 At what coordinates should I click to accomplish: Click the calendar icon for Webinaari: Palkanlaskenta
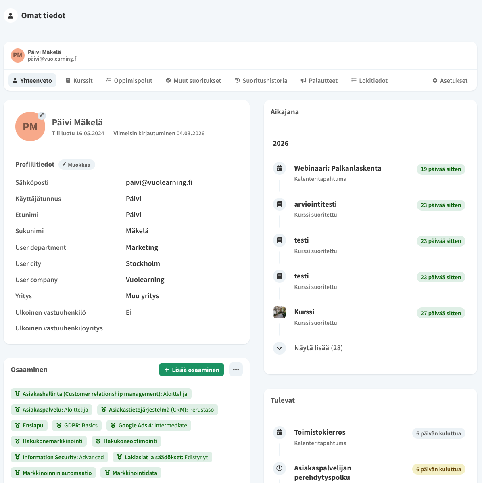(x=279, y=168)
